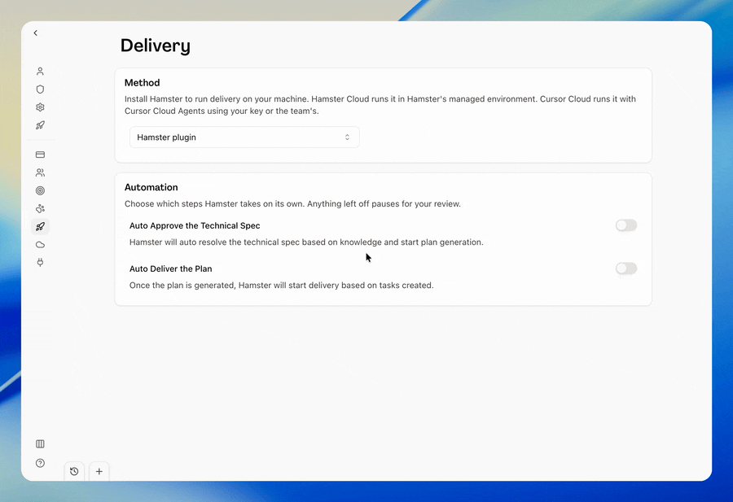Open the Hamster plugin method dropdown
The height and width of the screenshot is (502, 733).
pyautogui.click(x=244, y=138)
